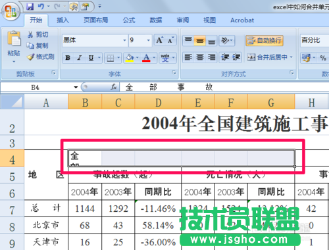
Task: Click the Office button logo
Action: click(11, 11)
